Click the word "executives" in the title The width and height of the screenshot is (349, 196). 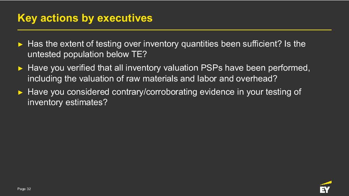(125, 18)
